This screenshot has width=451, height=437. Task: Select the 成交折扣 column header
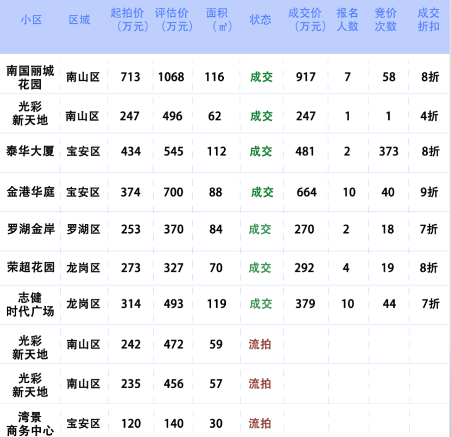(428, 20)
